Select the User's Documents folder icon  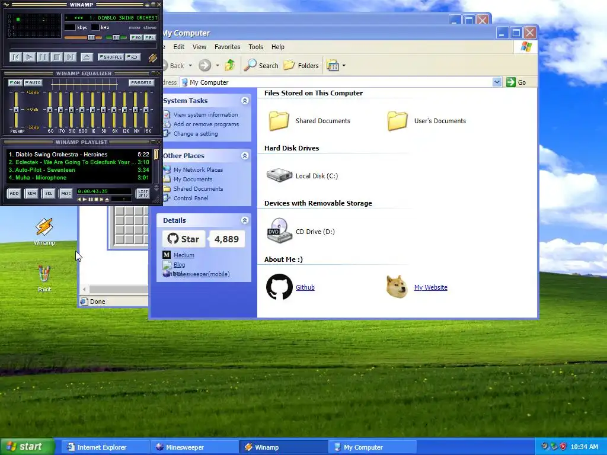coord(397,120)
